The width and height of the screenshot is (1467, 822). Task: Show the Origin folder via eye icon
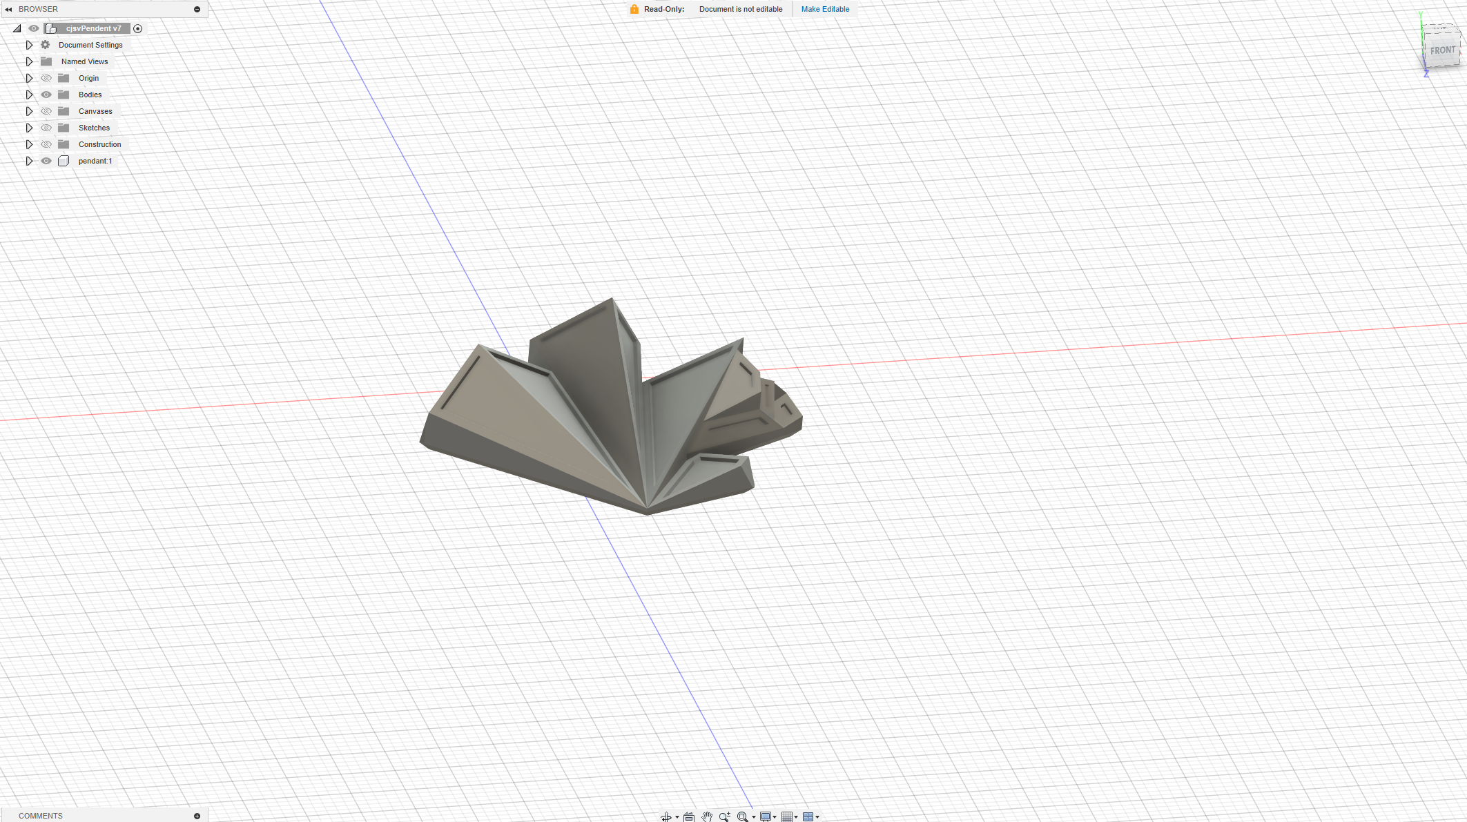(46, 78)
